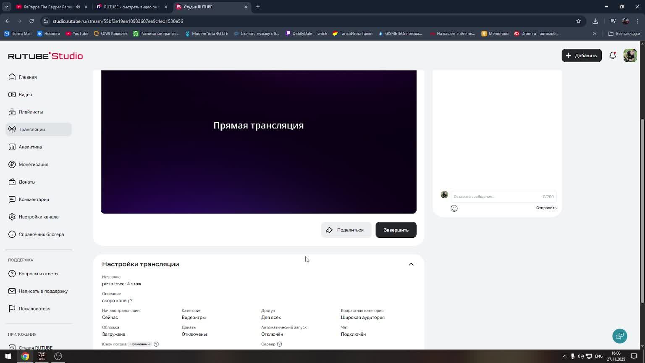Open the volume control in system tray
The width and height of the screenshot is (645, 363).
[x=581, y=356]
